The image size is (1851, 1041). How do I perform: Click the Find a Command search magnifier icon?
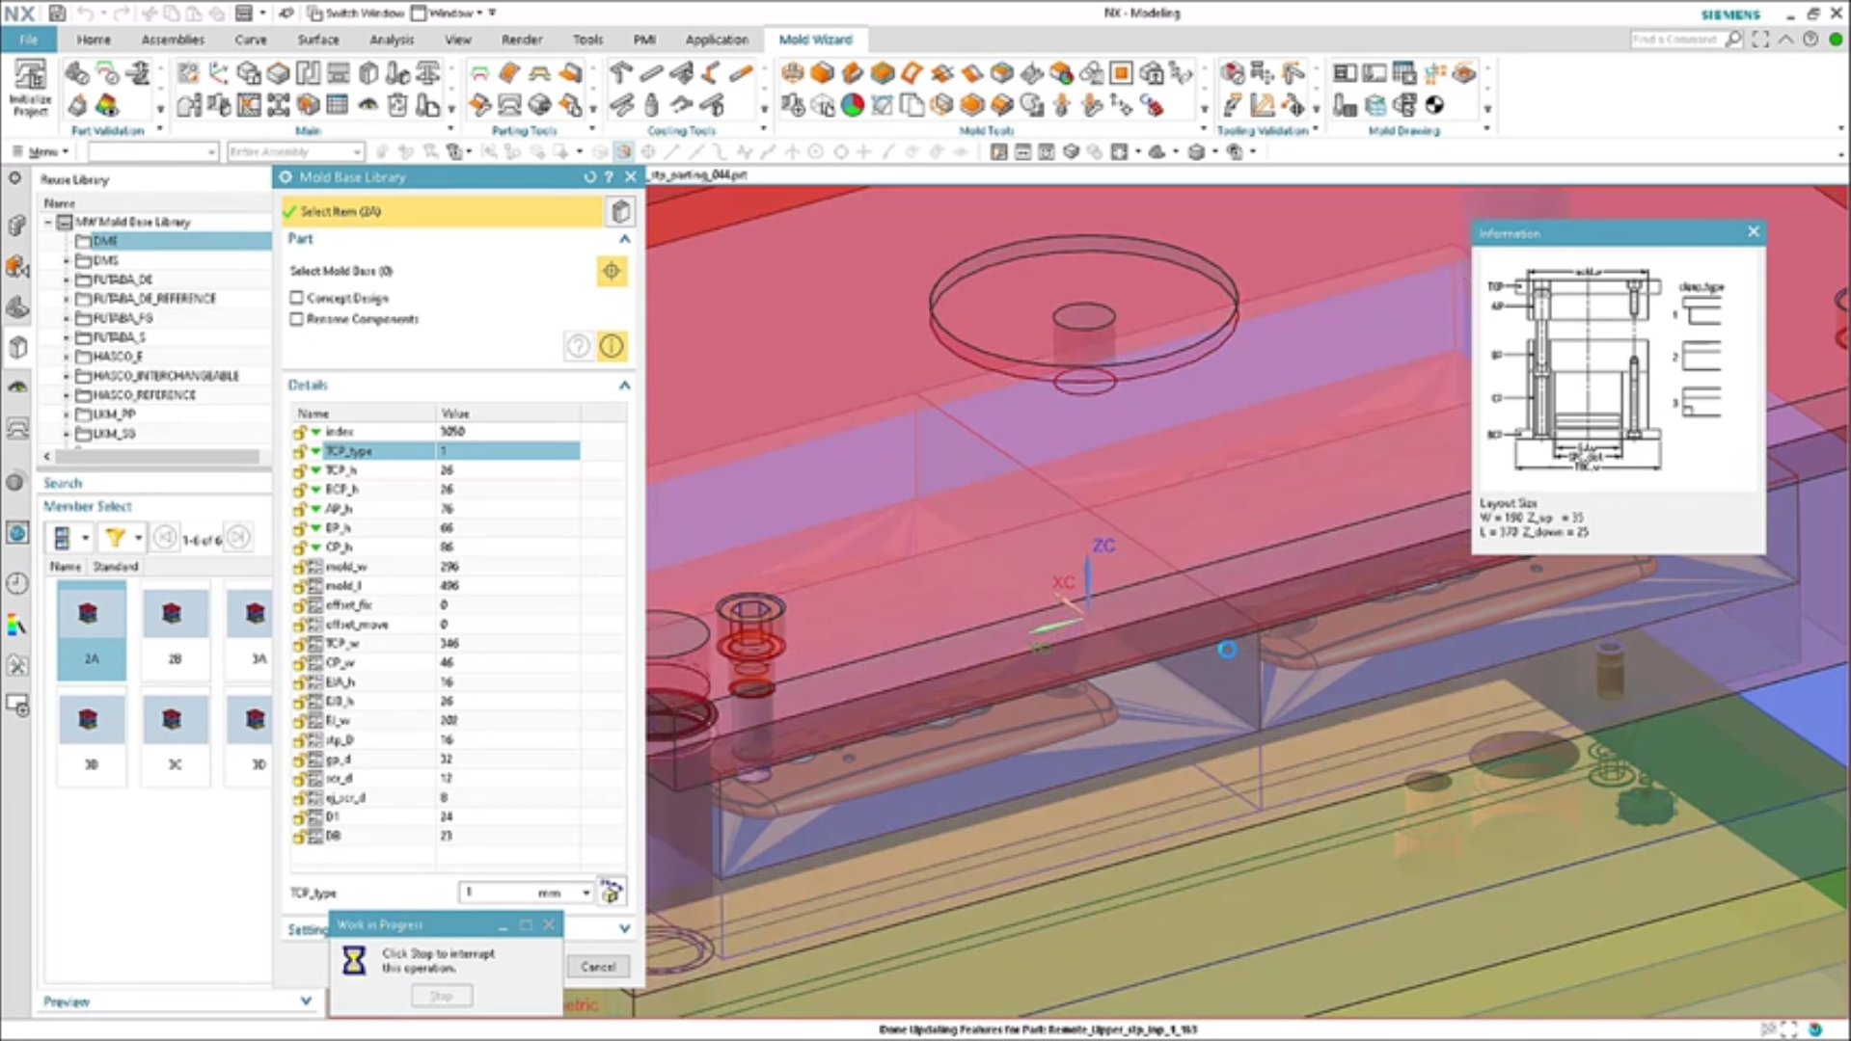click(x=1733, y=40)
